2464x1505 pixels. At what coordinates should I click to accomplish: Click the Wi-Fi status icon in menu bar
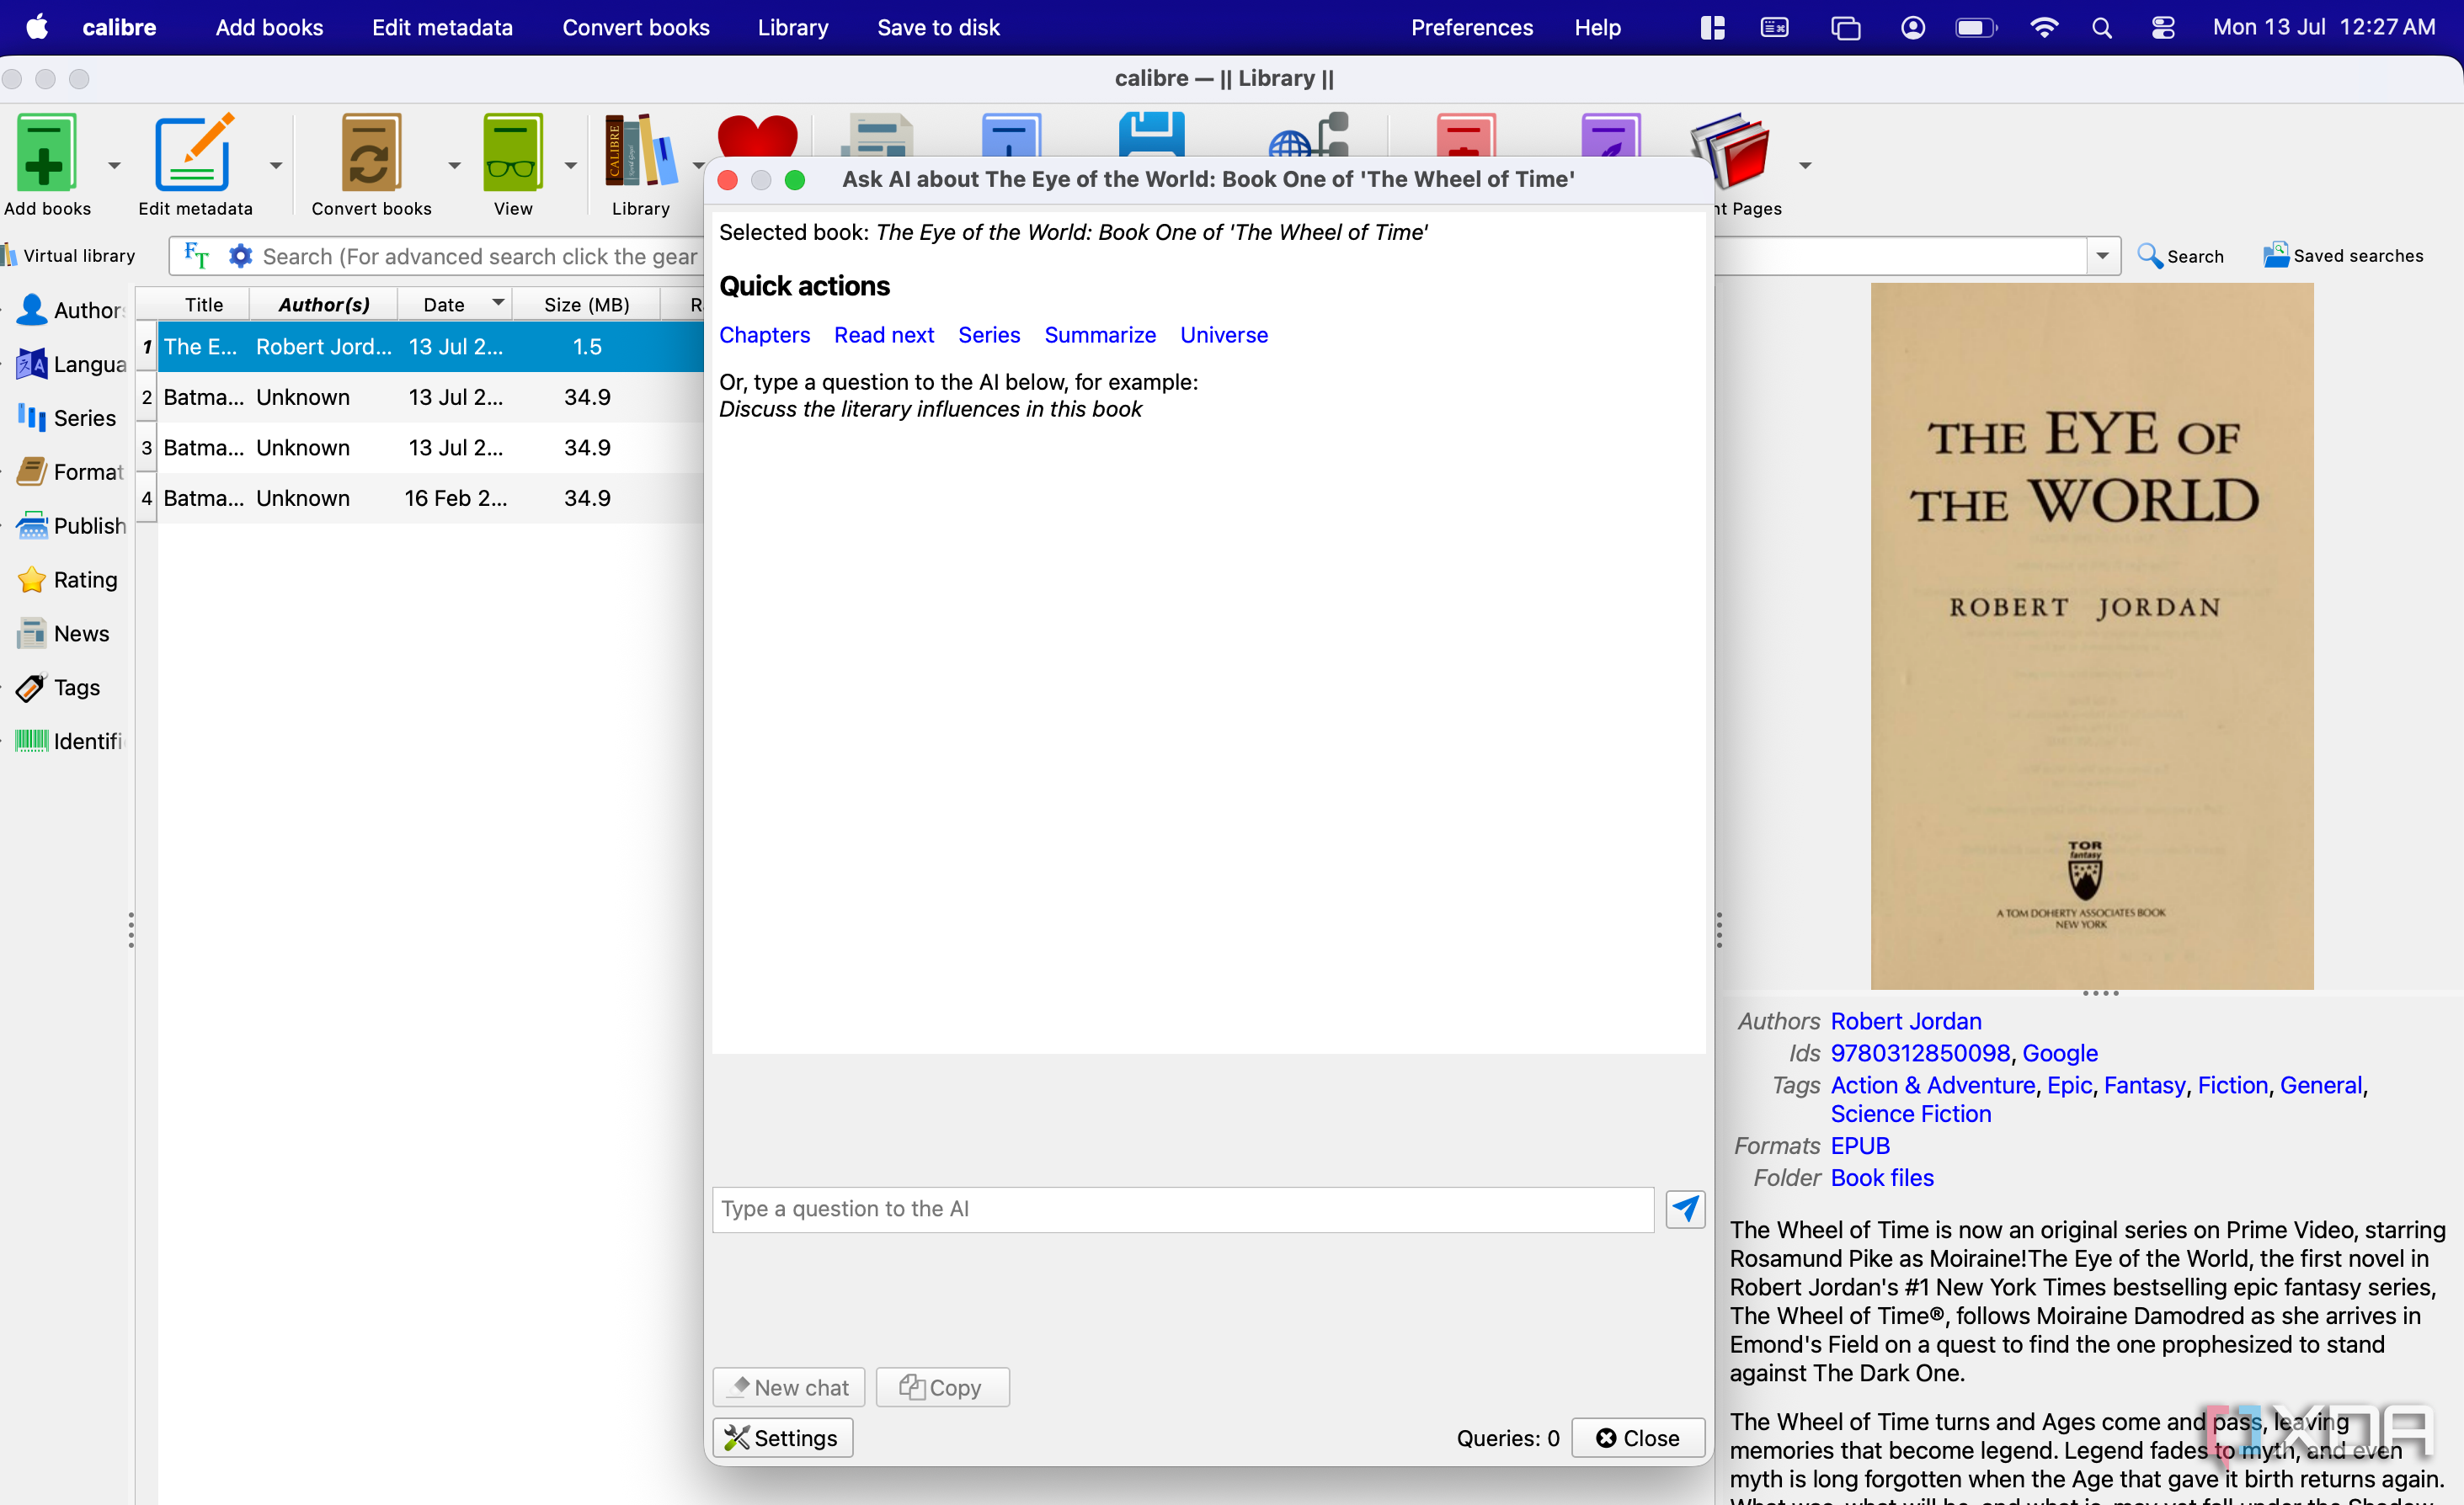click(2043, 28)
